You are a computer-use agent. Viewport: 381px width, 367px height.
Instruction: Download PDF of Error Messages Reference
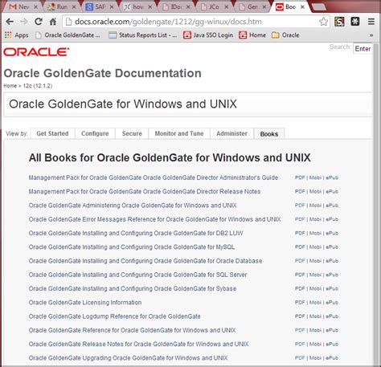pos(300,219)
